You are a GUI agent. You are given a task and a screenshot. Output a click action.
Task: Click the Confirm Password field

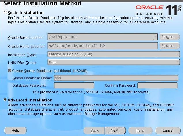158,85
